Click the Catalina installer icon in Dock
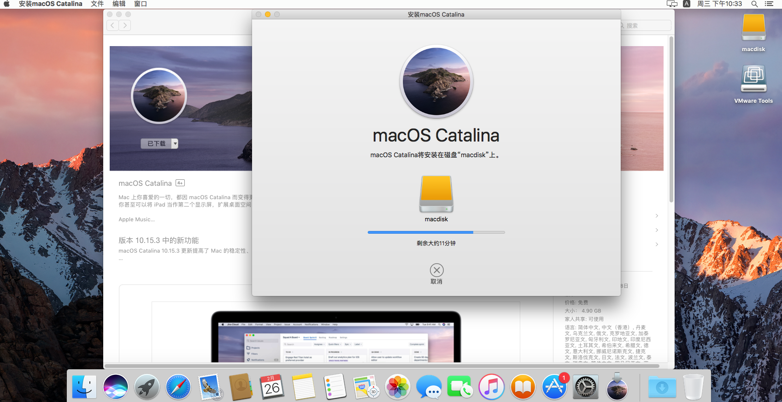This screenshot has height=402, width=782. point(617,386)
